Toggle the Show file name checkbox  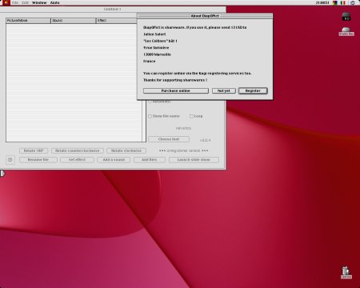pos(150,116)
